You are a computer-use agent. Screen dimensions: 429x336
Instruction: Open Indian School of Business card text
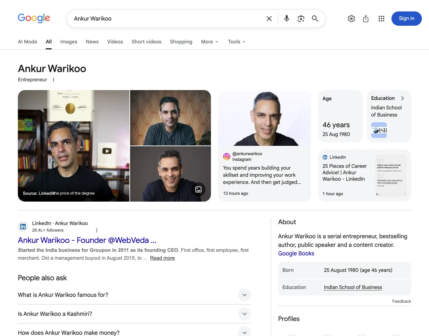click(386, 111)
